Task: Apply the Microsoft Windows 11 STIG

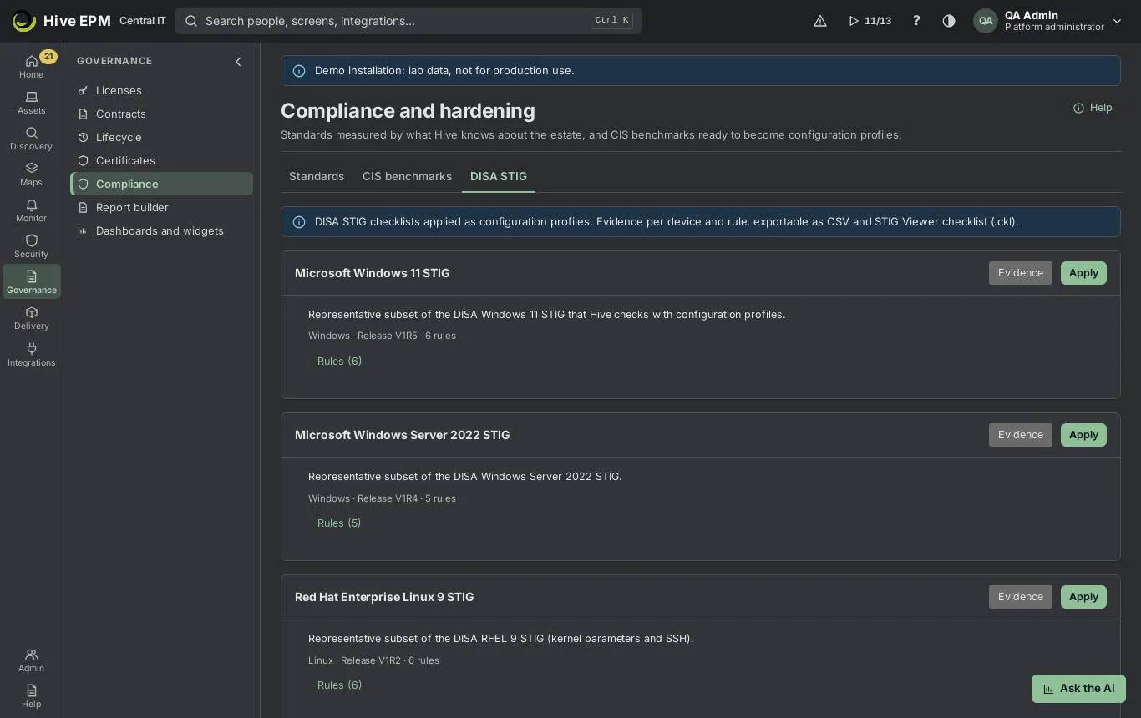Action: tap(1083, 273)
